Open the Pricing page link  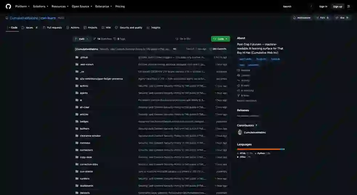(x=120, y=7)
